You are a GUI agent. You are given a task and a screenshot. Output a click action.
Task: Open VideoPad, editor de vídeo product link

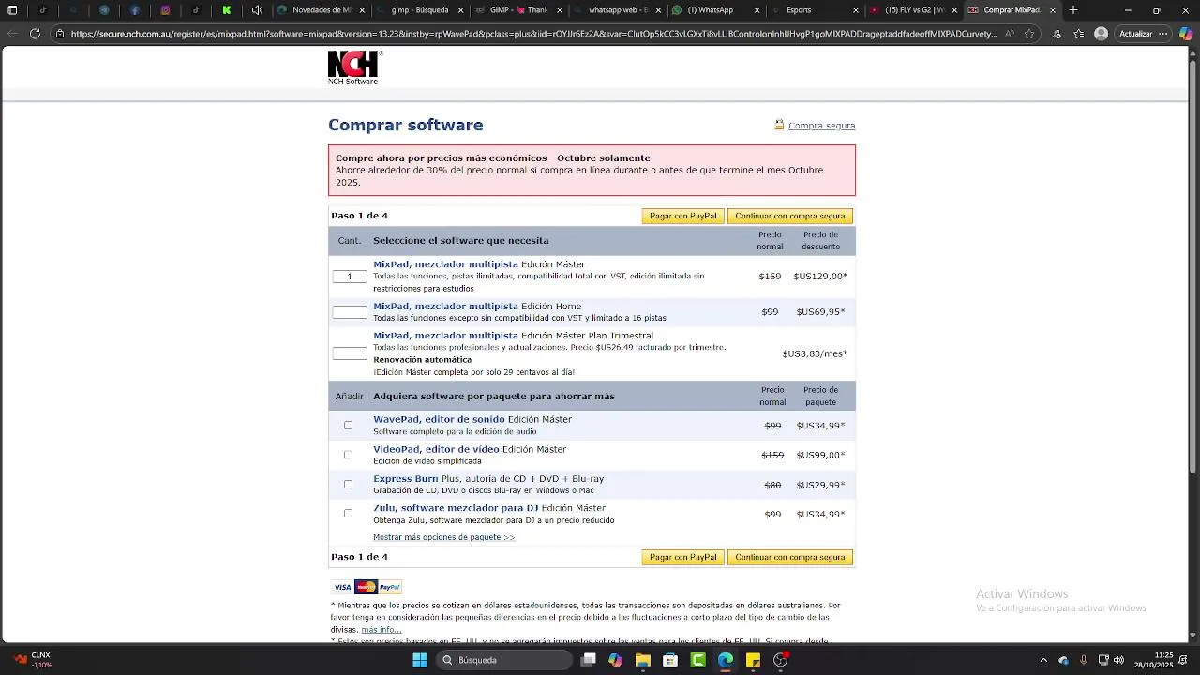[436, 449]
